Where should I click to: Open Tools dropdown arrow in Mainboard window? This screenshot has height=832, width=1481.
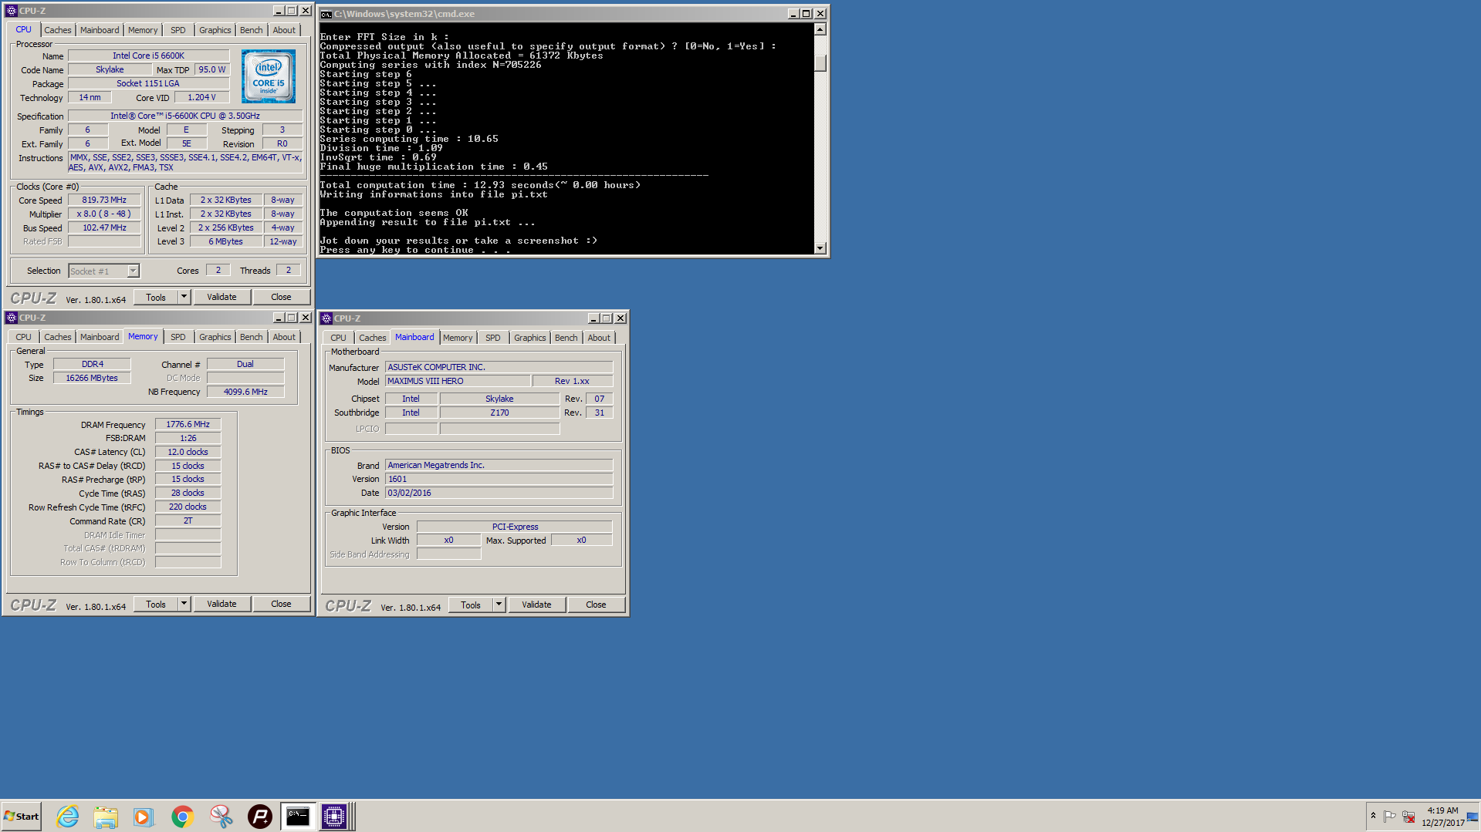(499, 605)
